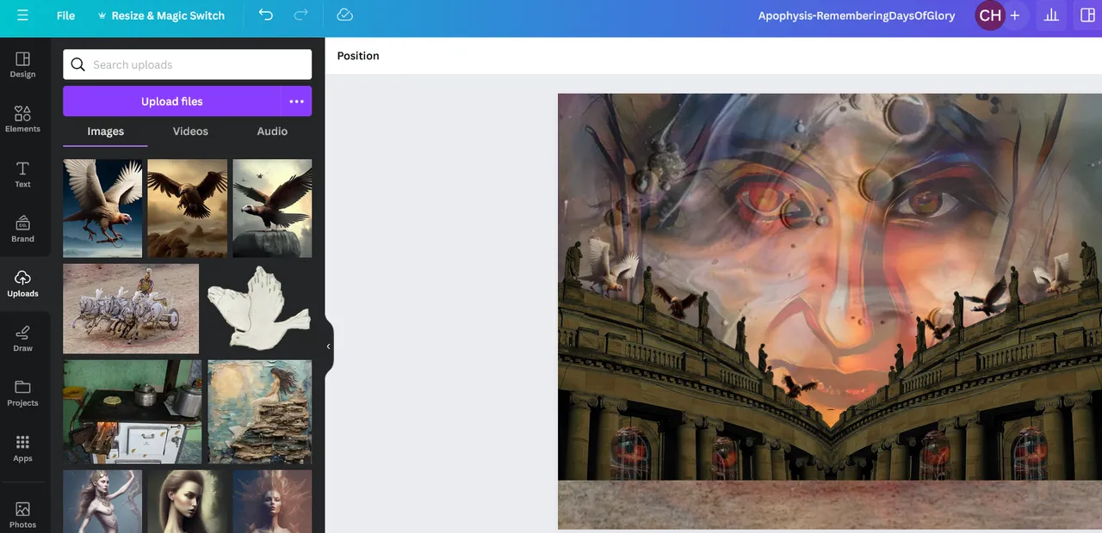Screen dimensions: 1102x533
Task: Select the long-haired woman portrait thumbnail
Action: (x=187, y=501)
